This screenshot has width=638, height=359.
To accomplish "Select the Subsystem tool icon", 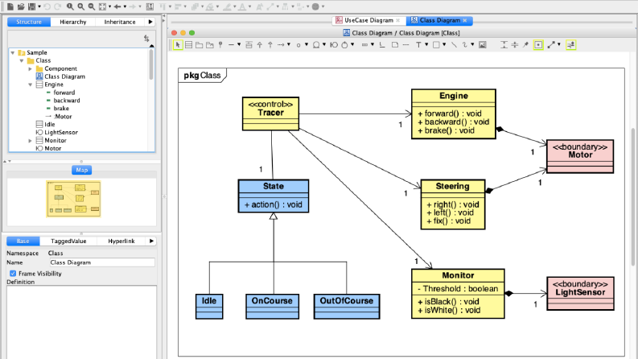I will [x=209, y=45].
